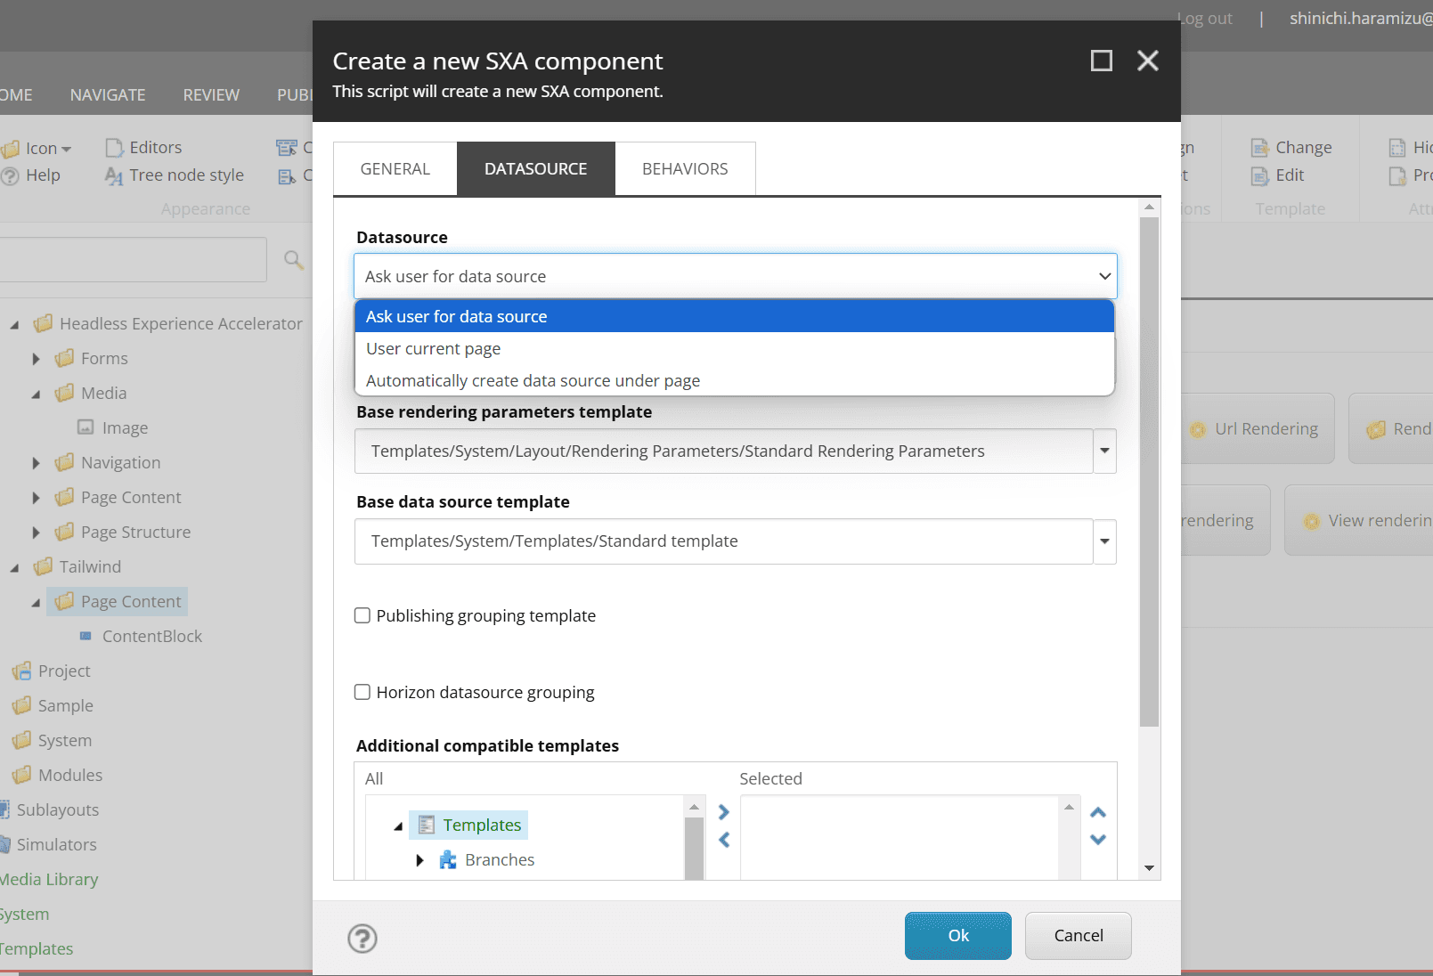Toggle Horizon datasource grouping checkbox
This screenshot has height=976, width=1433.
tap(362, 693)
